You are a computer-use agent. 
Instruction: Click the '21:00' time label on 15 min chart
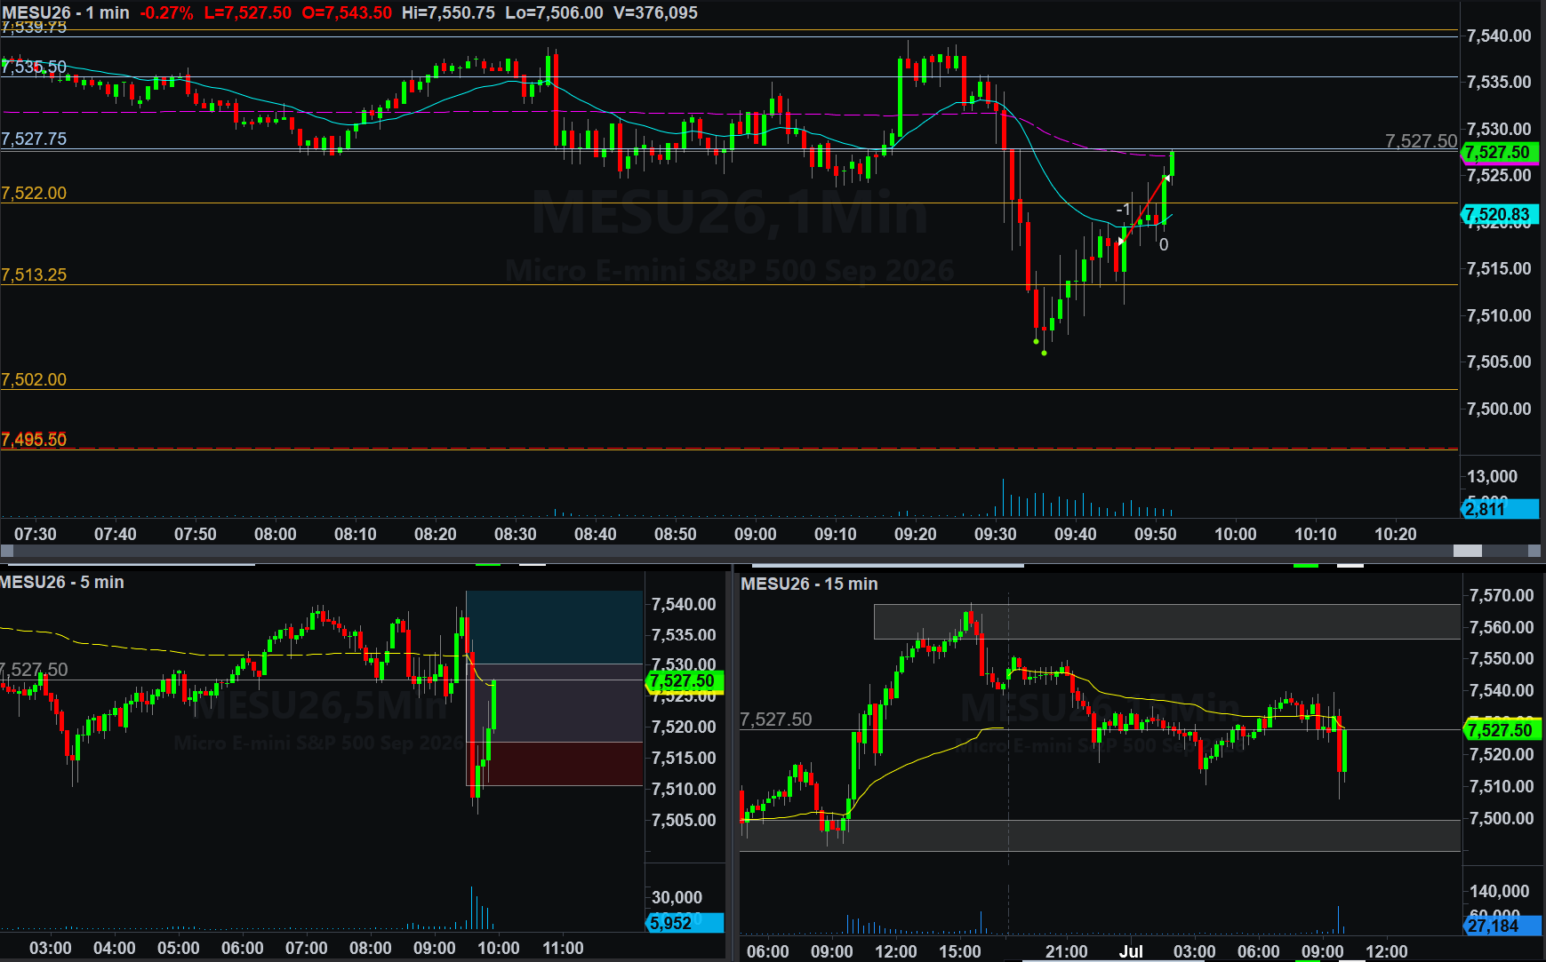tap(1066, 951)
